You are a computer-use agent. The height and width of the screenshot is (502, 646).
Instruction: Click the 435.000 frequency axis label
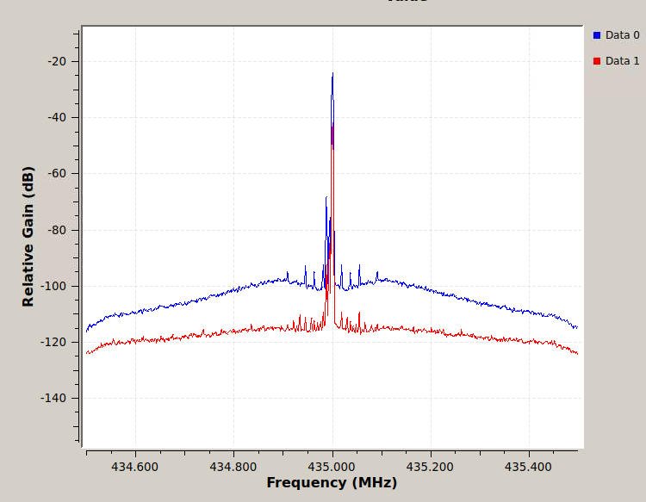click(x=332, y=467)
